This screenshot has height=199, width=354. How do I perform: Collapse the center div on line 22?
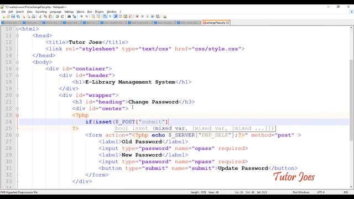17,108
